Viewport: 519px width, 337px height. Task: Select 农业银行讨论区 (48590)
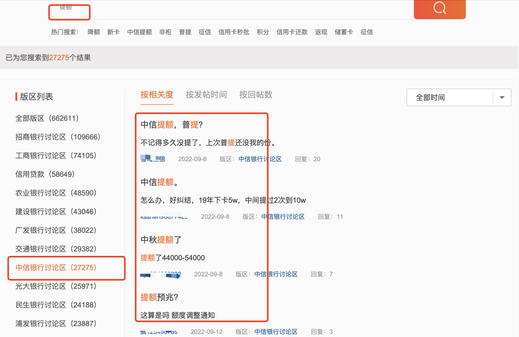click(56, 193)
